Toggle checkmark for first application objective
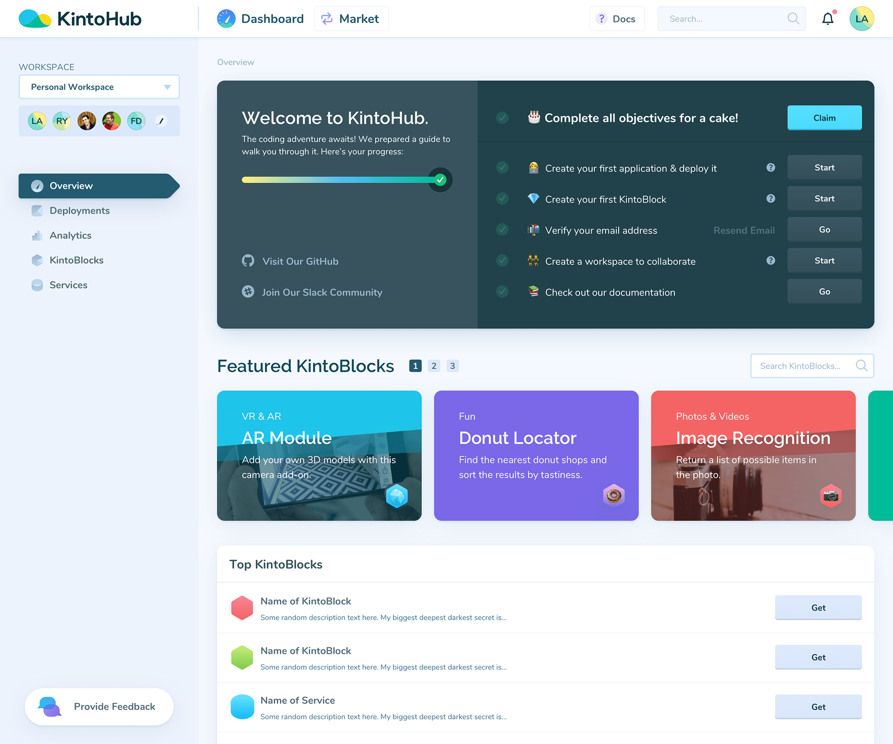This screenshot has width=893, height=744. coord(502,167)
